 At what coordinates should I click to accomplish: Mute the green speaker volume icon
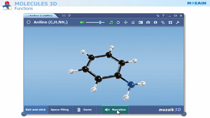82,22
